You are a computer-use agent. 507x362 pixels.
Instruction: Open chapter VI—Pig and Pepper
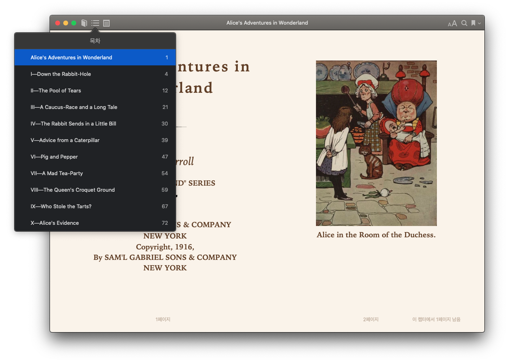pyautogui.click(x=95, y=157)
